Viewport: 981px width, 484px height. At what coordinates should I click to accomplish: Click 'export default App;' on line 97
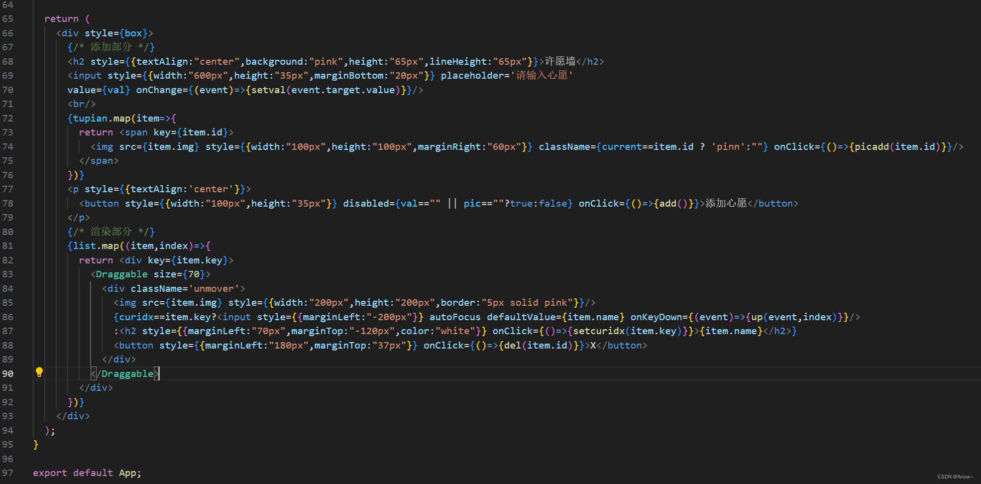[87, 473]
